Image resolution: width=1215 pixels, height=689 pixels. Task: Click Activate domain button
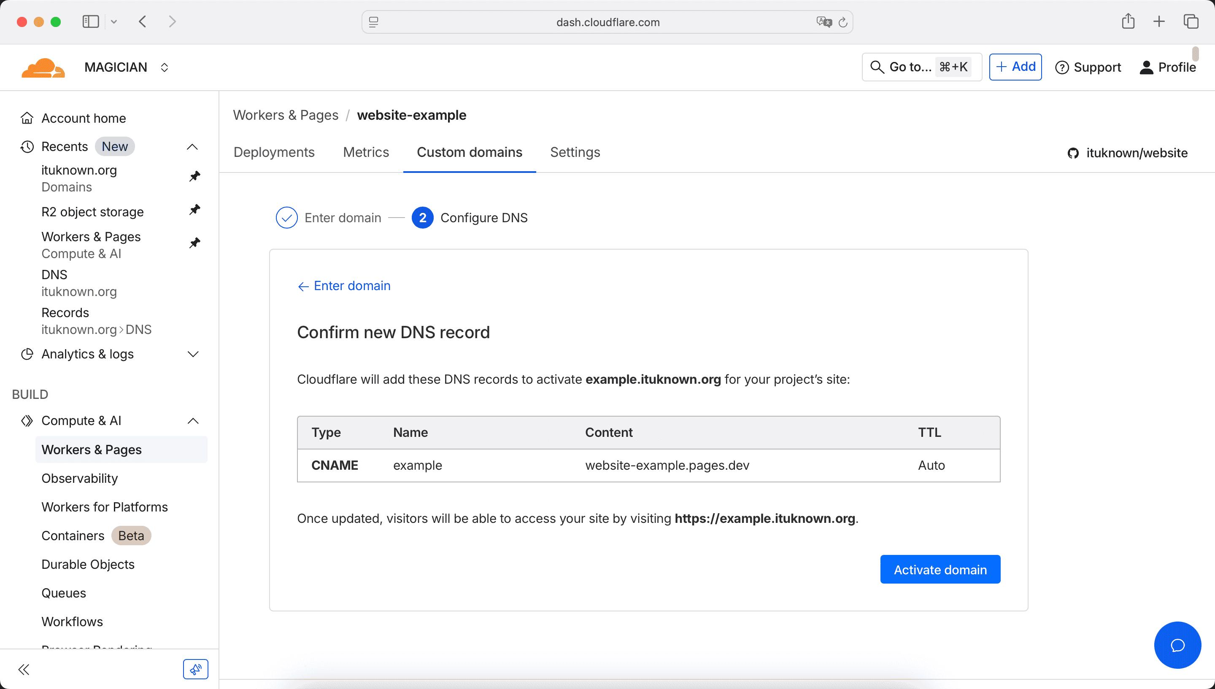[940, 569]
